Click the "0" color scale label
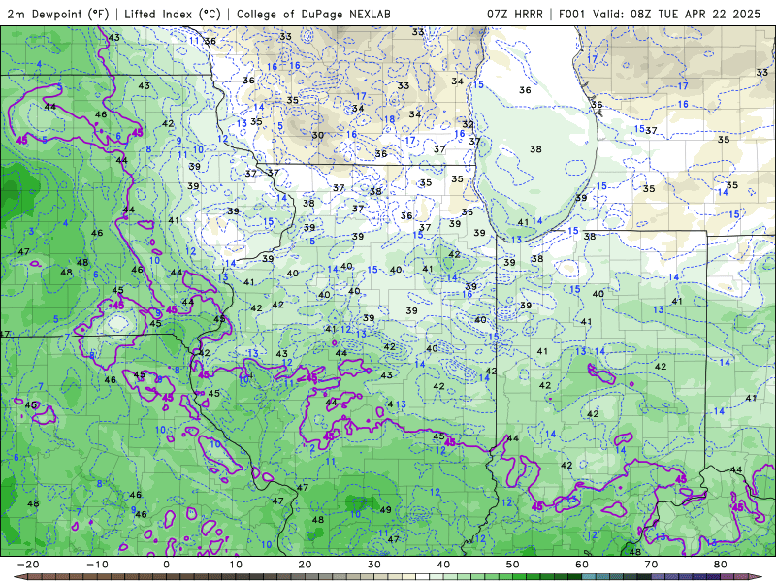Image resolution: width=776 pixels, height=582 pixels. 166,565
